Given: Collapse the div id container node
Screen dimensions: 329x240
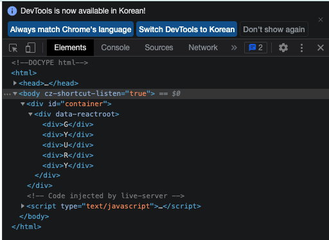Looking at the screenshot, I should click(22, 104).
